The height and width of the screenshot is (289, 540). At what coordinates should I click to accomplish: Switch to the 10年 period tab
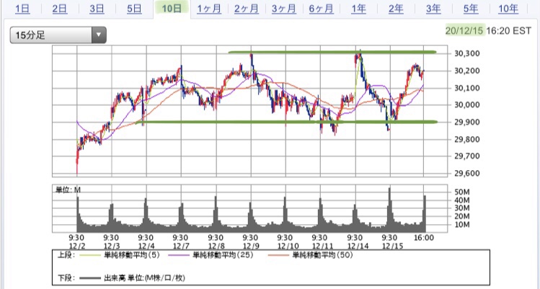point(508,9)
